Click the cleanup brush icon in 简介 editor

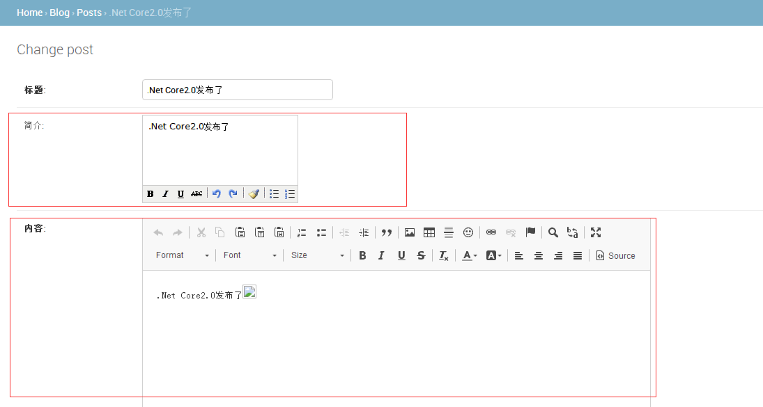pos(254,194)
